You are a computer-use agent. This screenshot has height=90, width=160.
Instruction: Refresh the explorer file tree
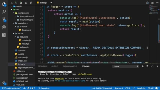point(26,3)
